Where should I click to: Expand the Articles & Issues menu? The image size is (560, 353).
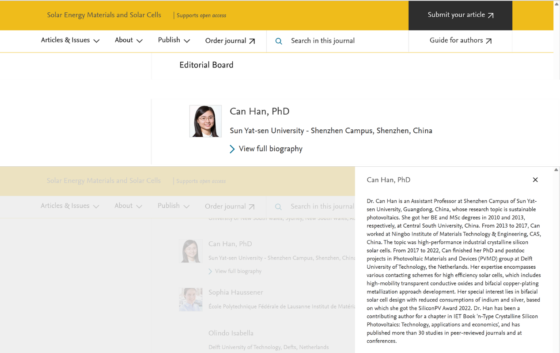point(70,41)
